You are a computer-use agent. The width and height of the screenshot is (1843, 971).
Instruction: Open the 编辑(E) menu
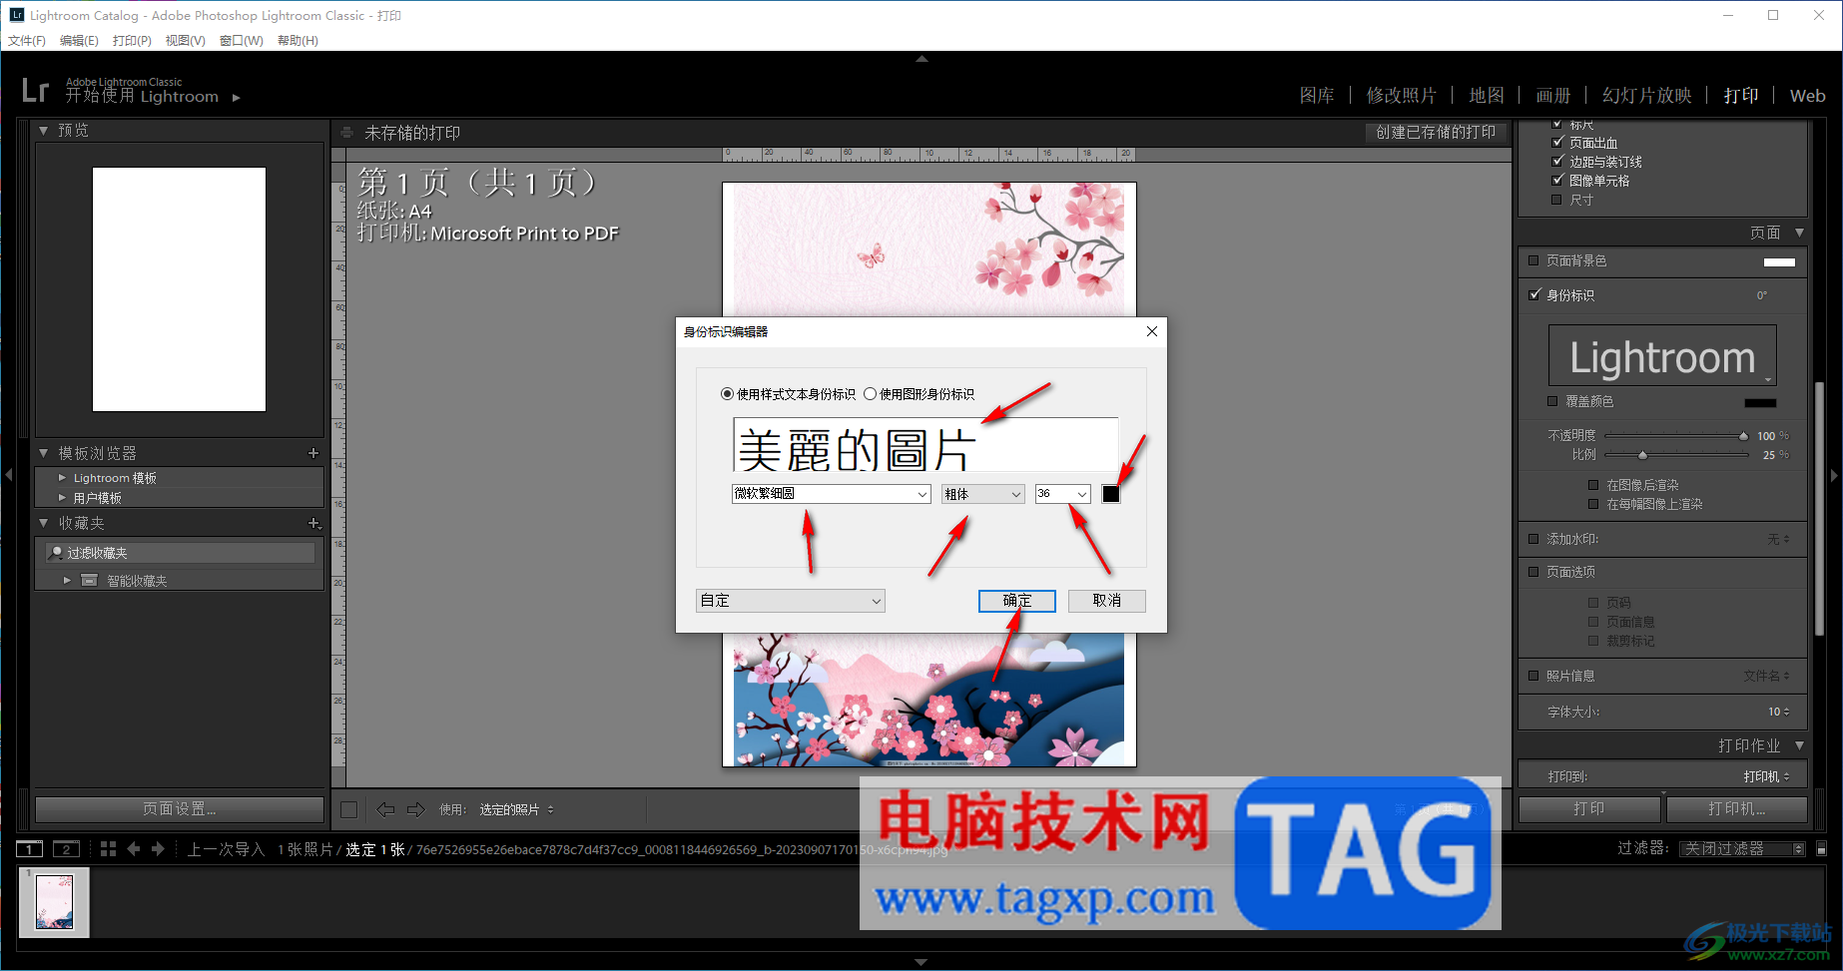coord(79,41)
